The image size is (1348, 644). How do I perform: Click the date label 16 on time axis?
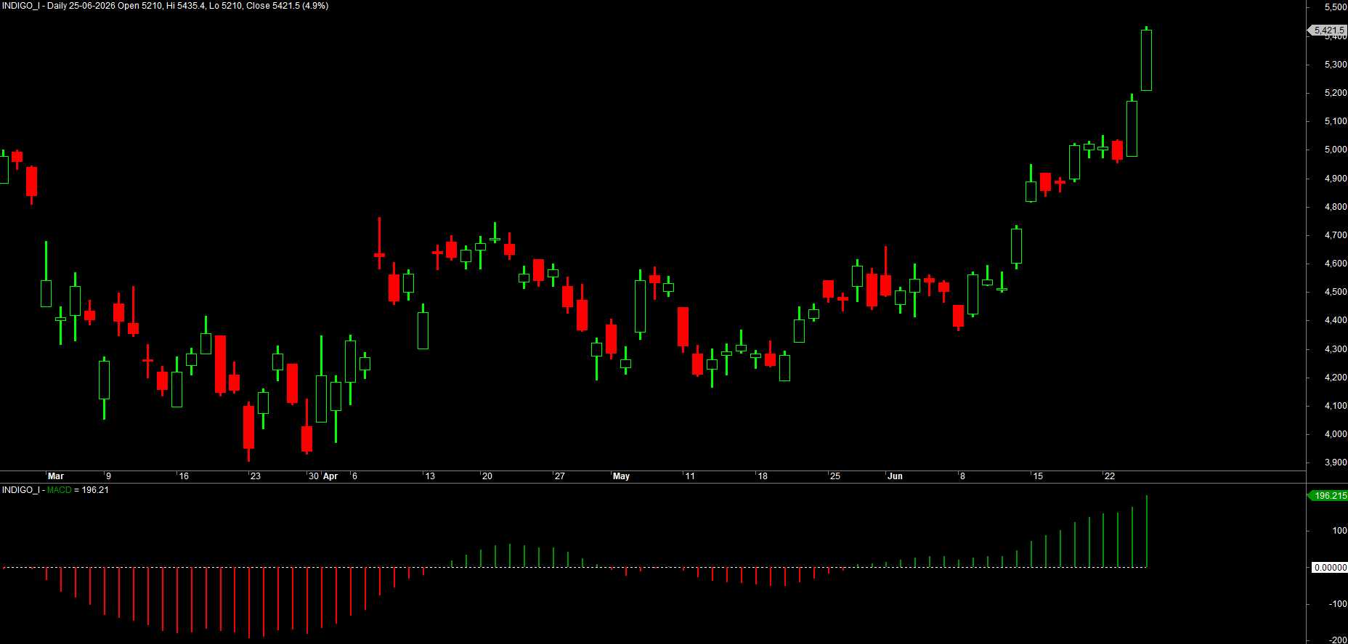pyautogui.click(x=184, y=476)
